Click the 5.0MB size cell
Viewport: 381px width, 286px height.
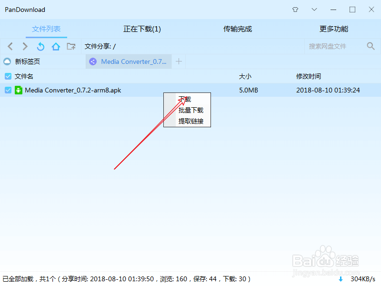[248, 90]
